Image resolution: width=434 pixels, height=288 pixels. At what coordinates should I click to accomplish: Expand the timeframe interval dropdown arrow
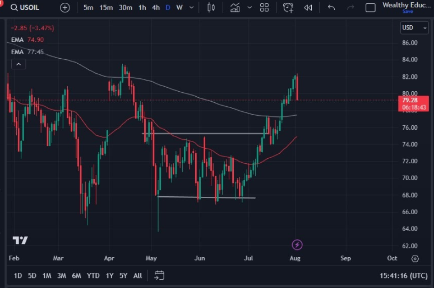click(x=192, y=8)
